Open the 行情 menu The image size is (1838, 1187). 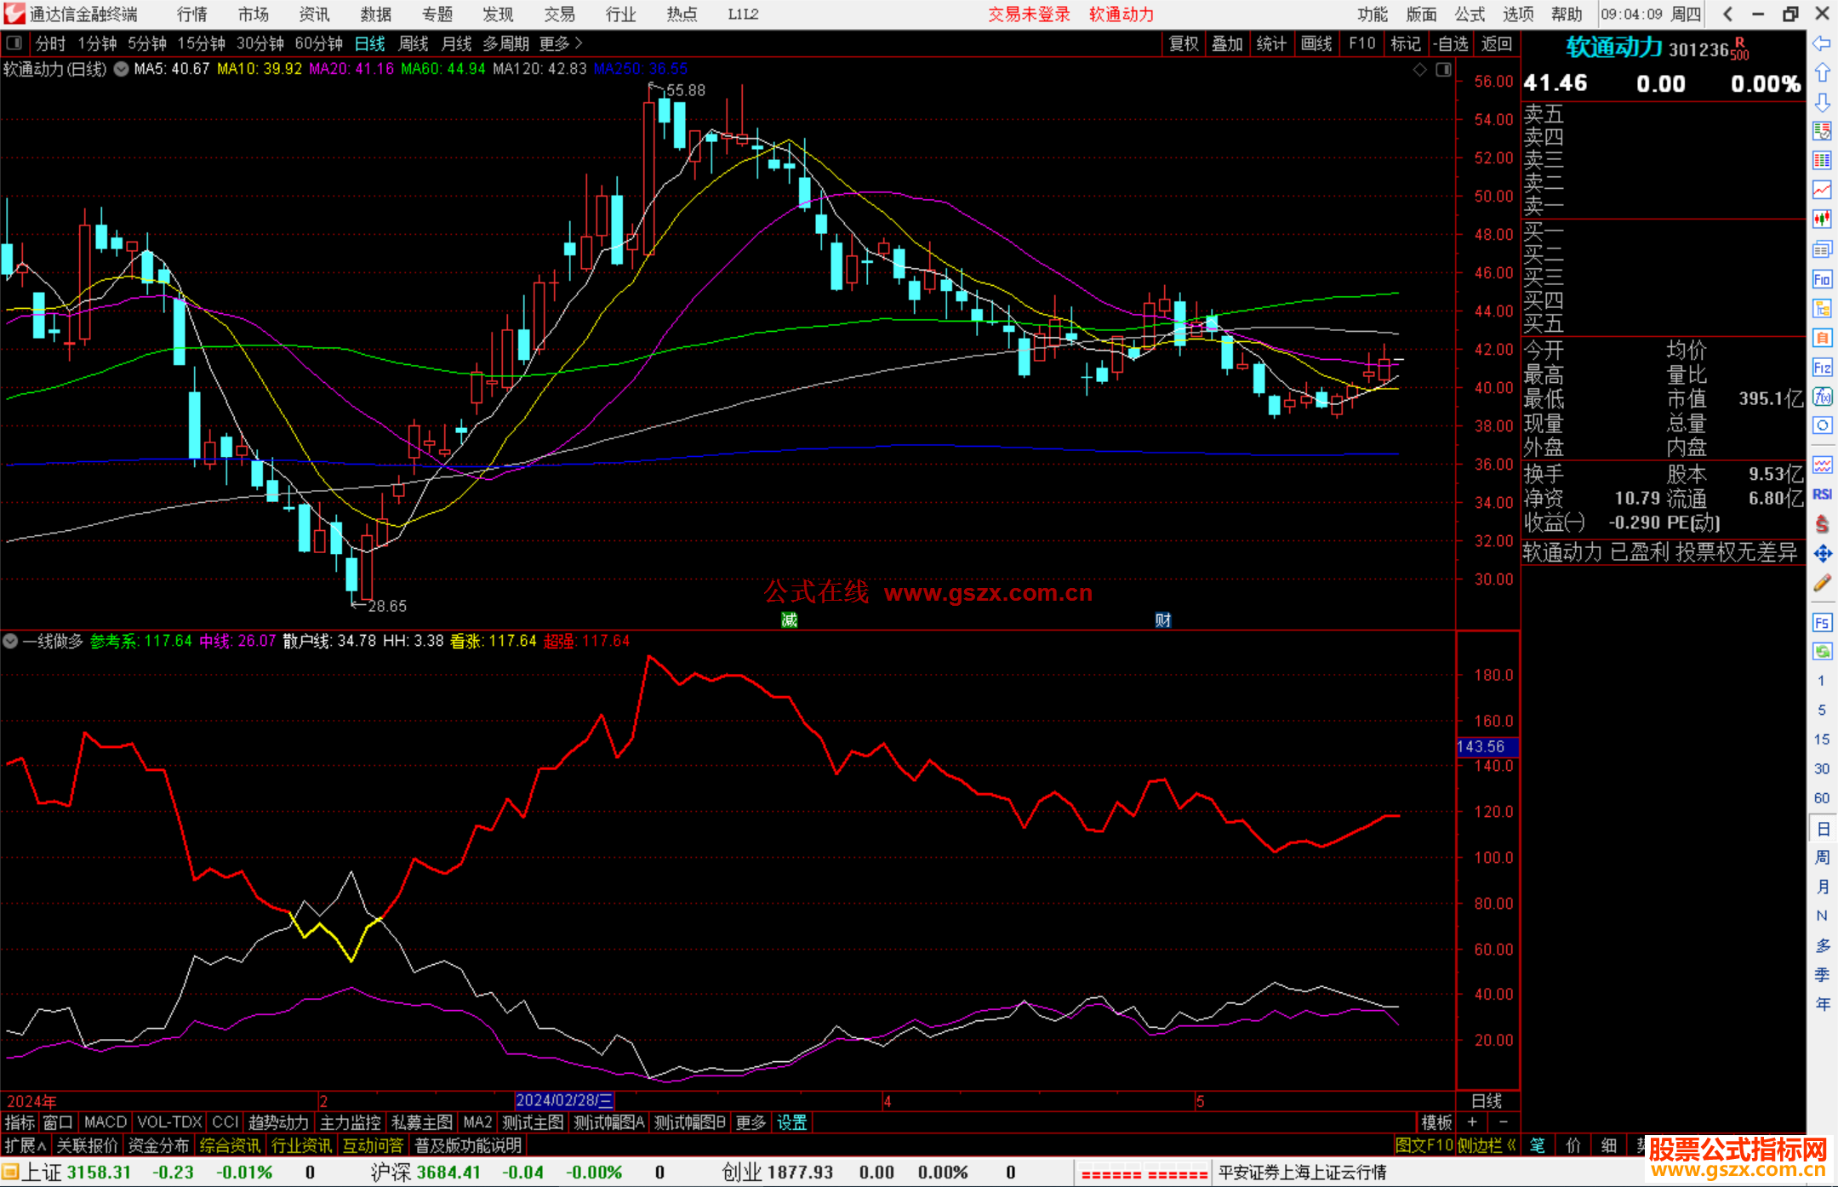pyautogui.click(x=192, y=14)
